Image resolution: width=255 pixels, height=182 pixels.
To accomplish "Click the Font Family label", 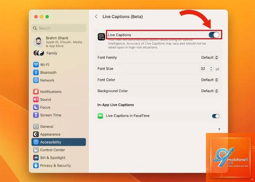I will coord(107,57).
